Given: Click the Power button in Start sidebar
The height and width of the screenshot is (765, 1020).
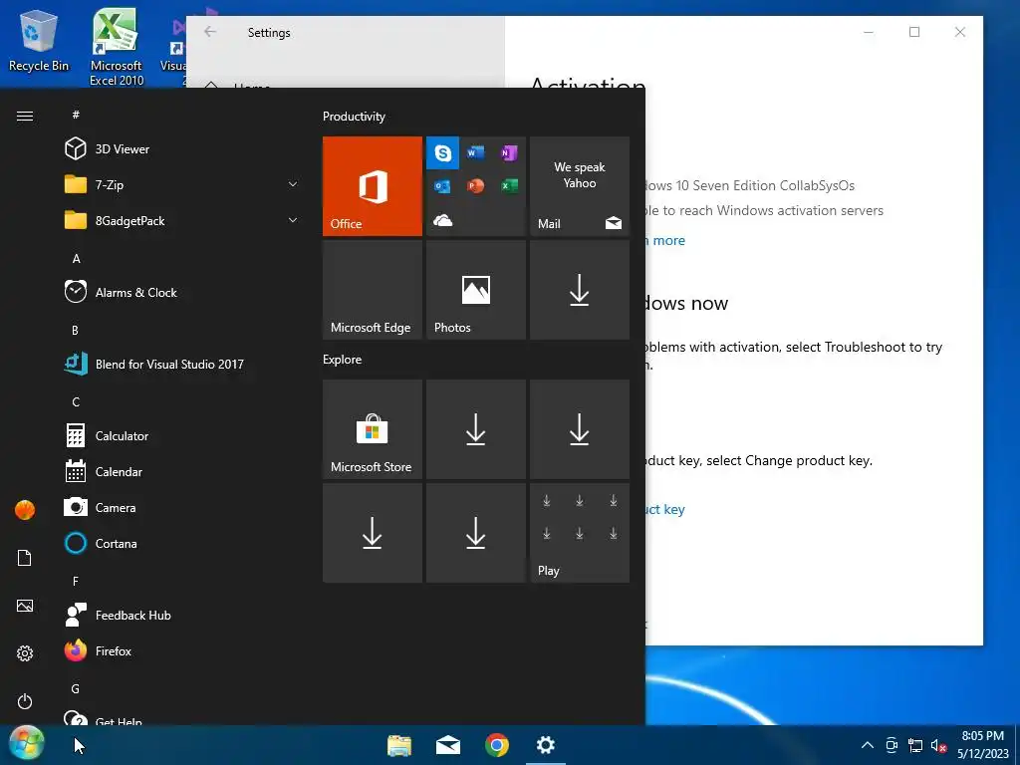Looking at the screenshot, I should pos(25,701).
